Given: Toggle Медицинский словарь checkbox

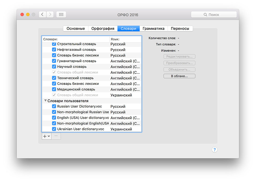Looking at the screenshot, I should pyautogui.click(x=54, y=89).
